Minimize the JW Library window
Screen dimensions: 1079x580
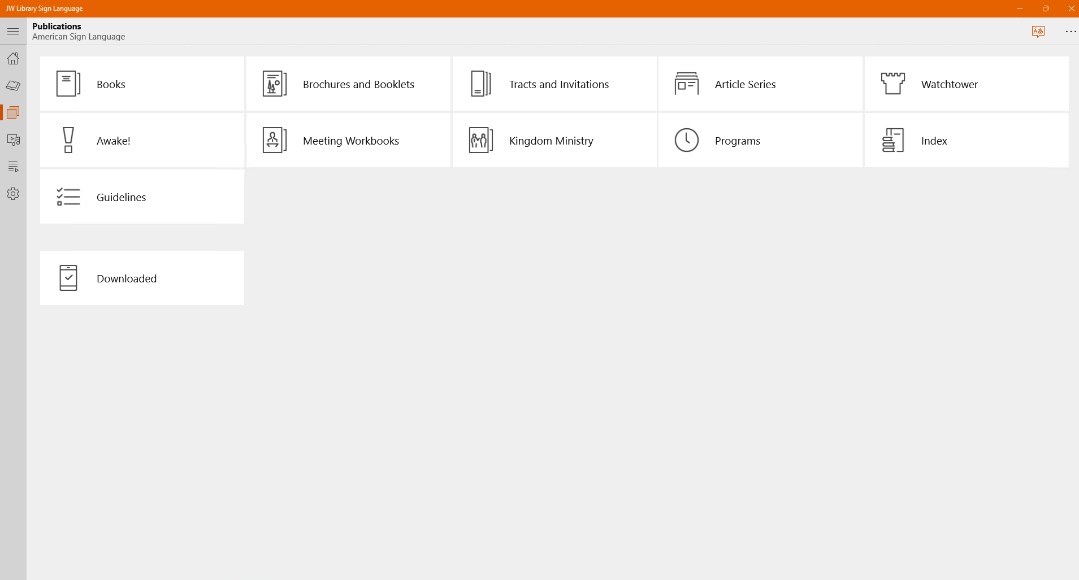1020,8
